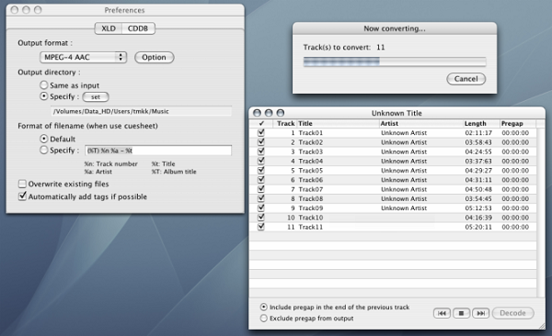Click pregap 00:00:00 in Track06 row

(515, 180)
